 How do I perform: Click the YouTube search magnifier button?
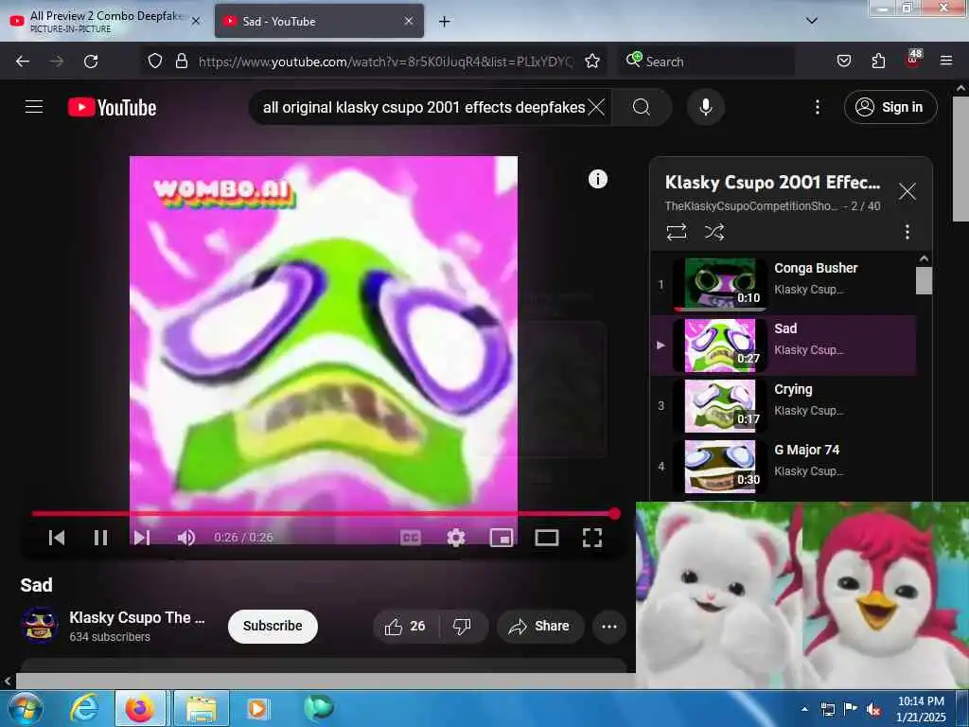[641, 108]
